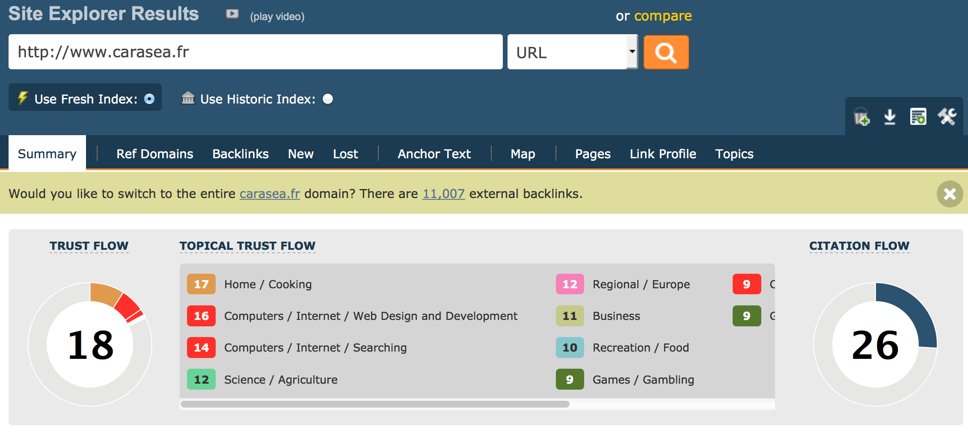This screenshot has width=968, height=432.
Task: Click the green 9 badge beside Games / Gambling
Action: [570, 379]
